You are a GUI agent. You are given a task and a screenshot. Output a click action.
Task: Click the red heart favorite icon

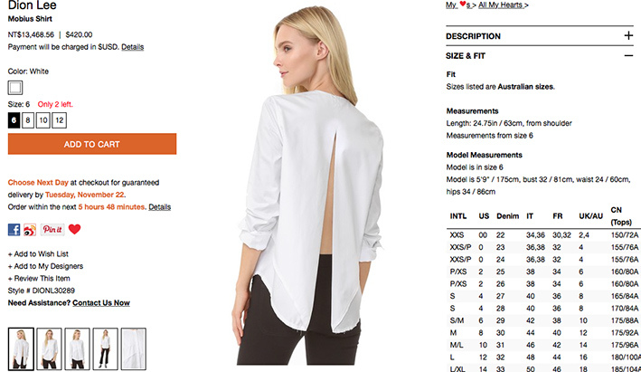coord(74,229)
